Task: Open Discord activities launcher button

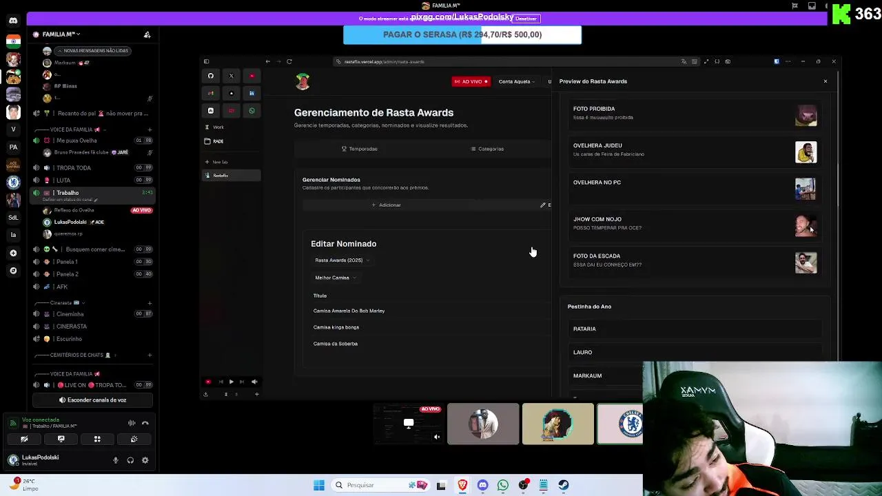Action: coord(97,439)
